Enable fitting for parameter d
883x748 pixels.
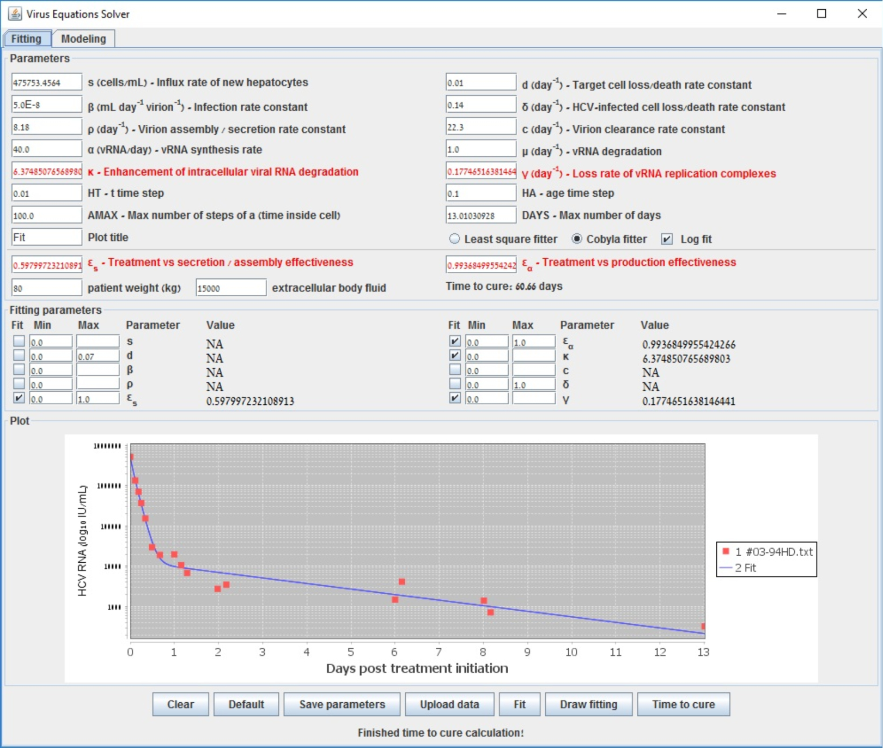point(19,355)
